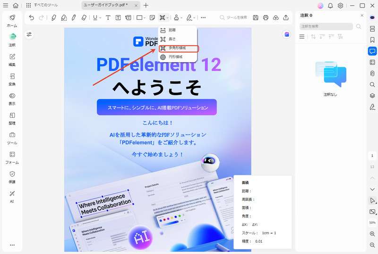This screenshot has width=378, height=254.
Task: Open the Thumbnails panel
Action: (372, 29)
